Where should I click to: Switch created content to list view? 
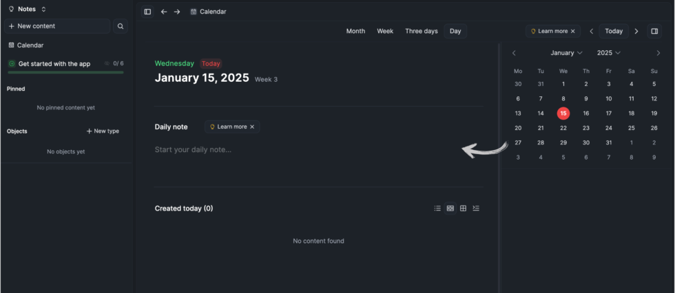[437, 208]
